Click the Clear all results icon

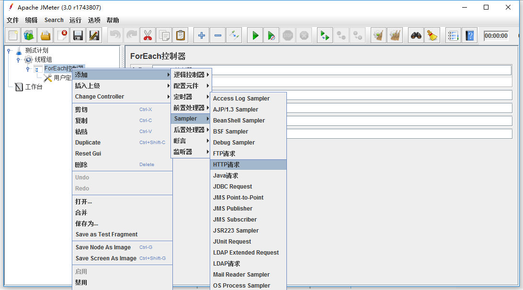click(395, 35)
